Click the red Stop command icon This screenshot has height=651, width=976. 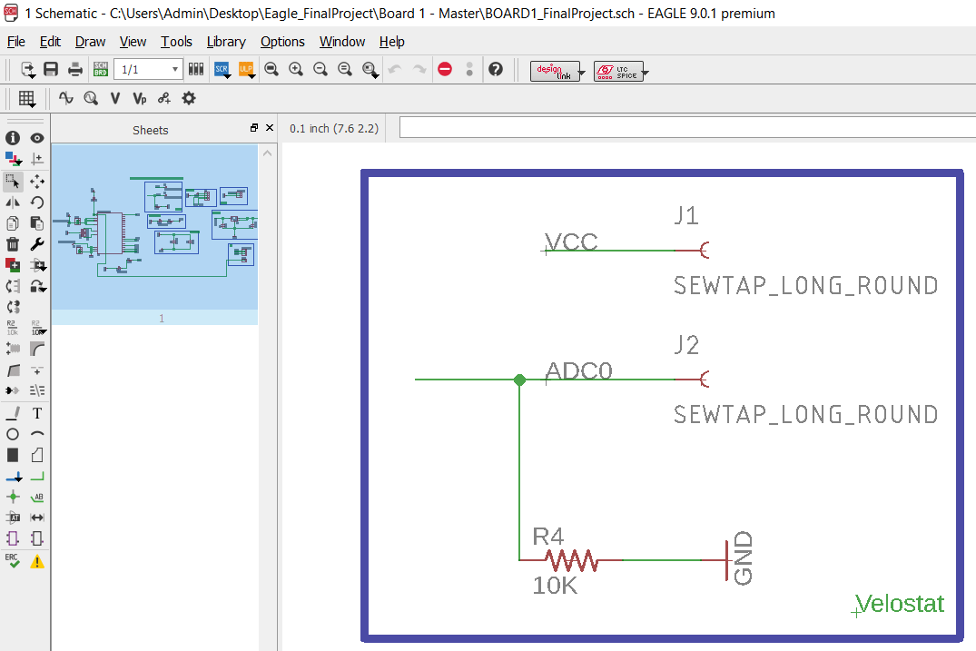445,69
